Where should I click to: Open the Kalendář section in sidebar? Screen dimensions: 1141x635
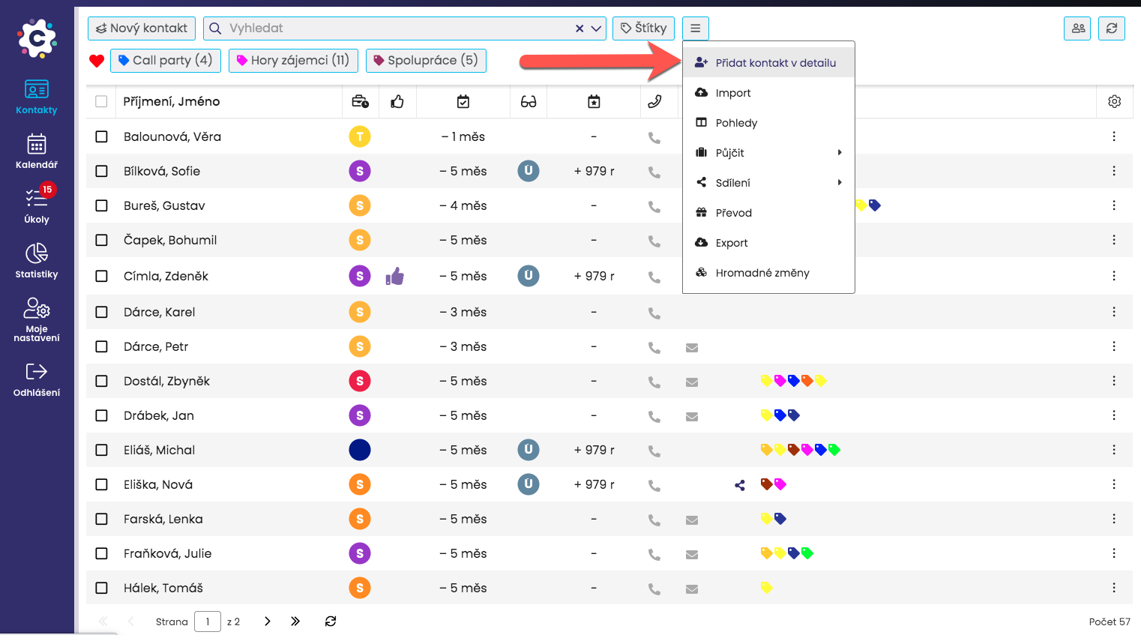tap(36, 151)
